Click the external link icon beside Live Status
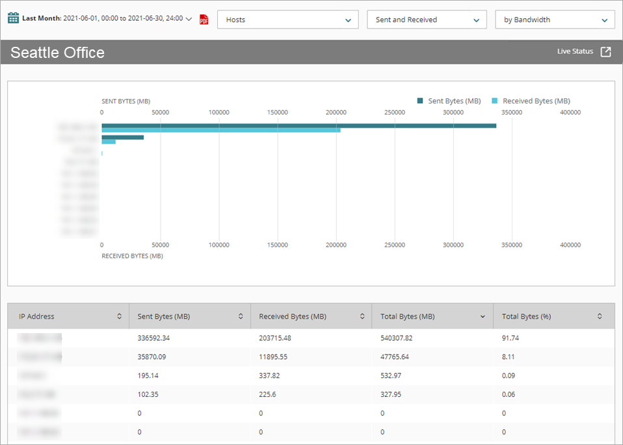Image resolution: width=623 pixels, height=445 pixels. 605,51
